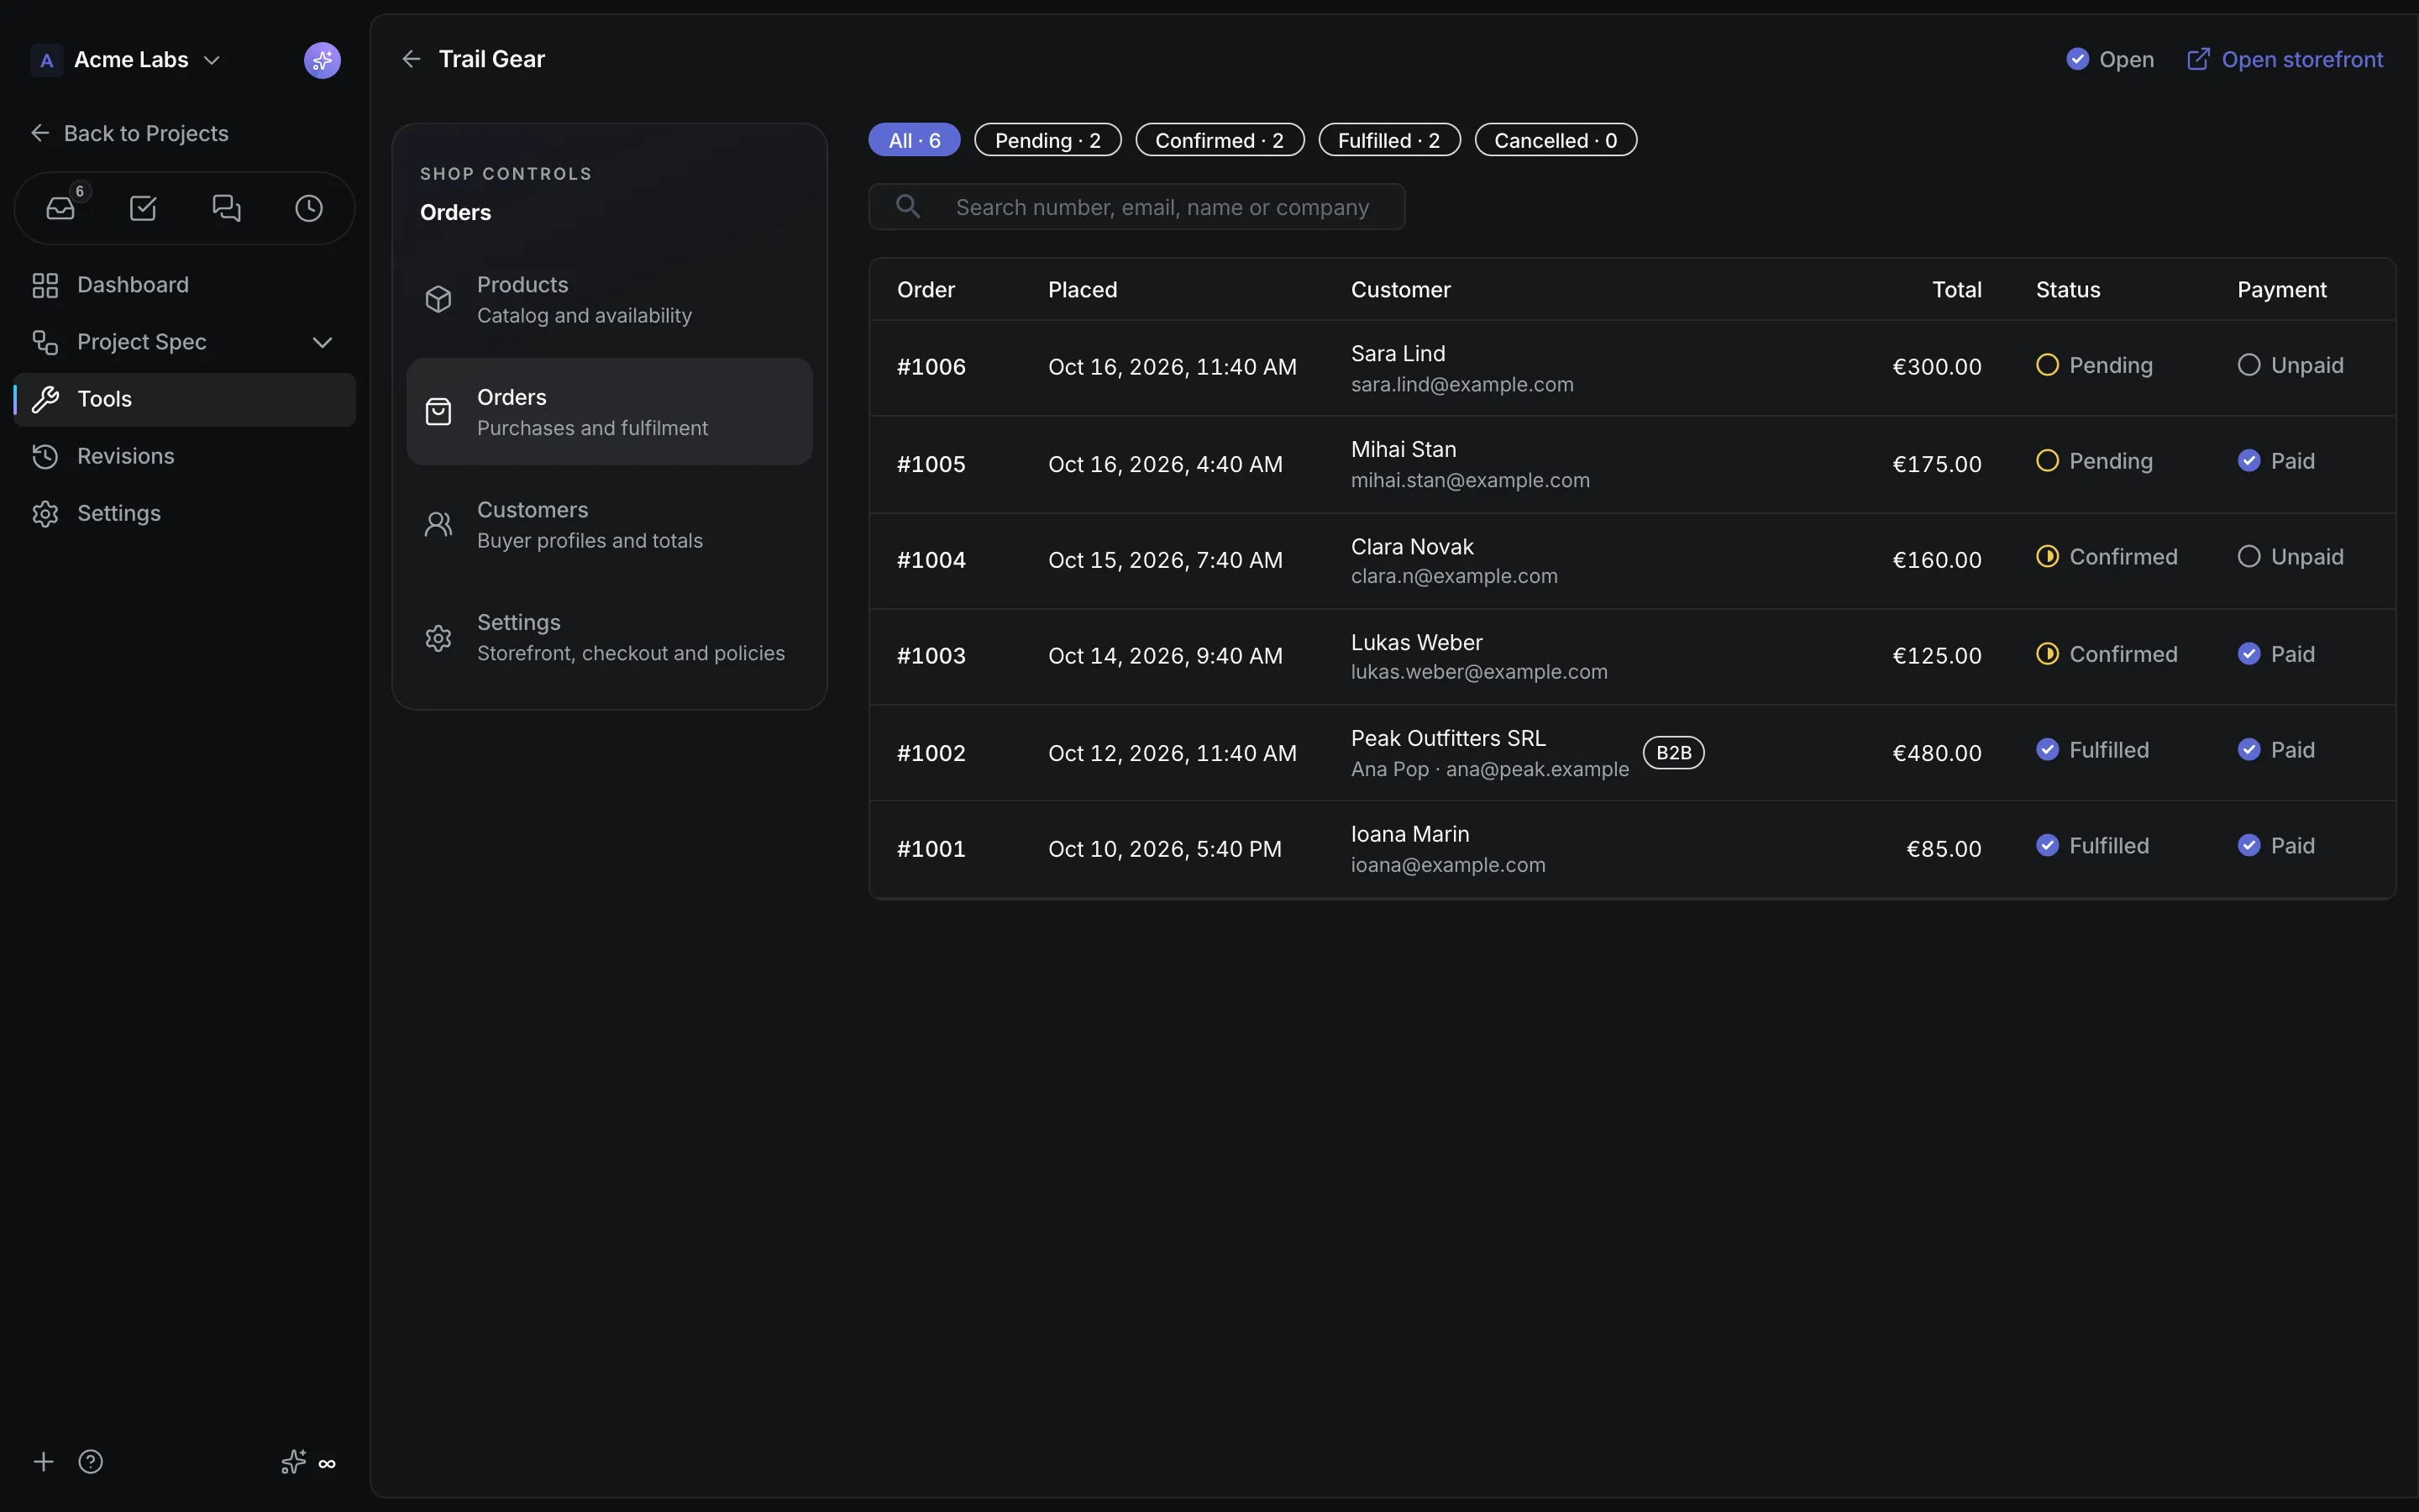2419x1512 pixels.
Task: Open Dashboard in the sidebar
Action: tap(185, 285)
